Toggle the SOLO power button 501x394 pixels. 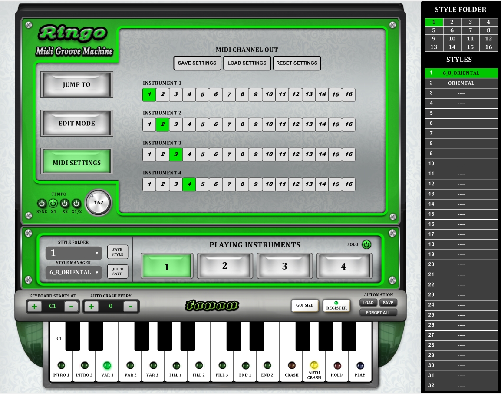tap(366, 244)
